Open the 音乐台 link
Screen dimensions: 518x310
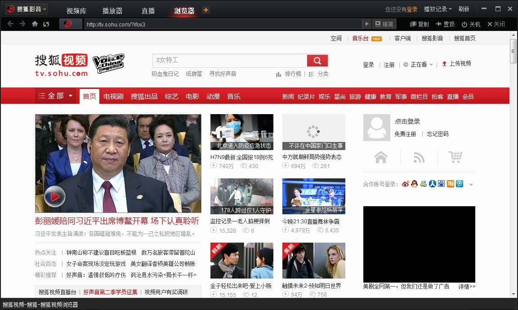point(360,38)
